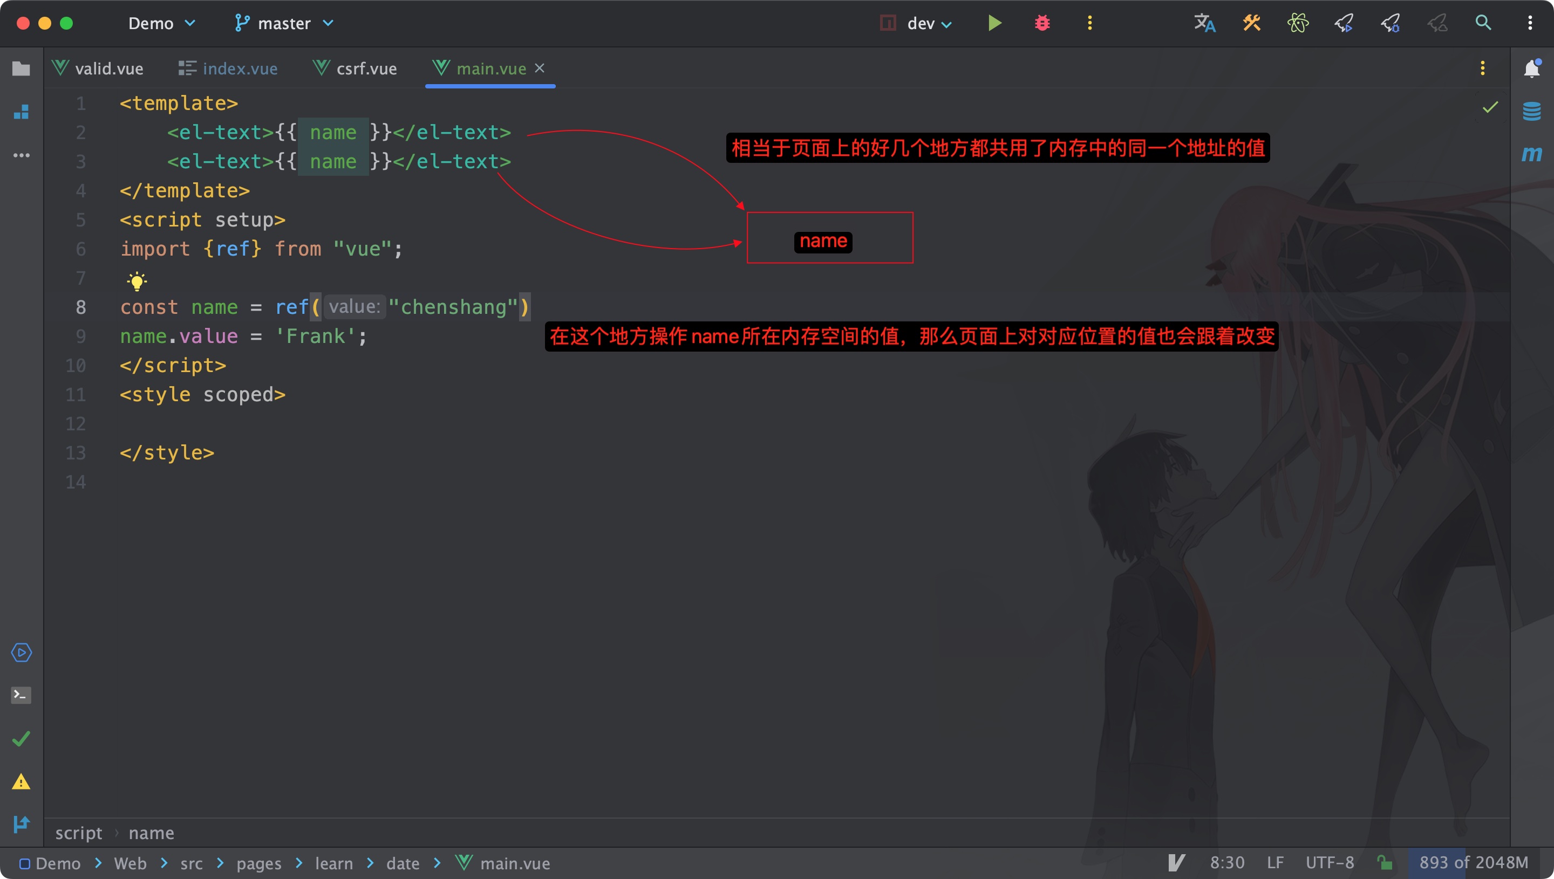Open the master branch dropdown
This screenshot has height=879, width=1554.
284,23
